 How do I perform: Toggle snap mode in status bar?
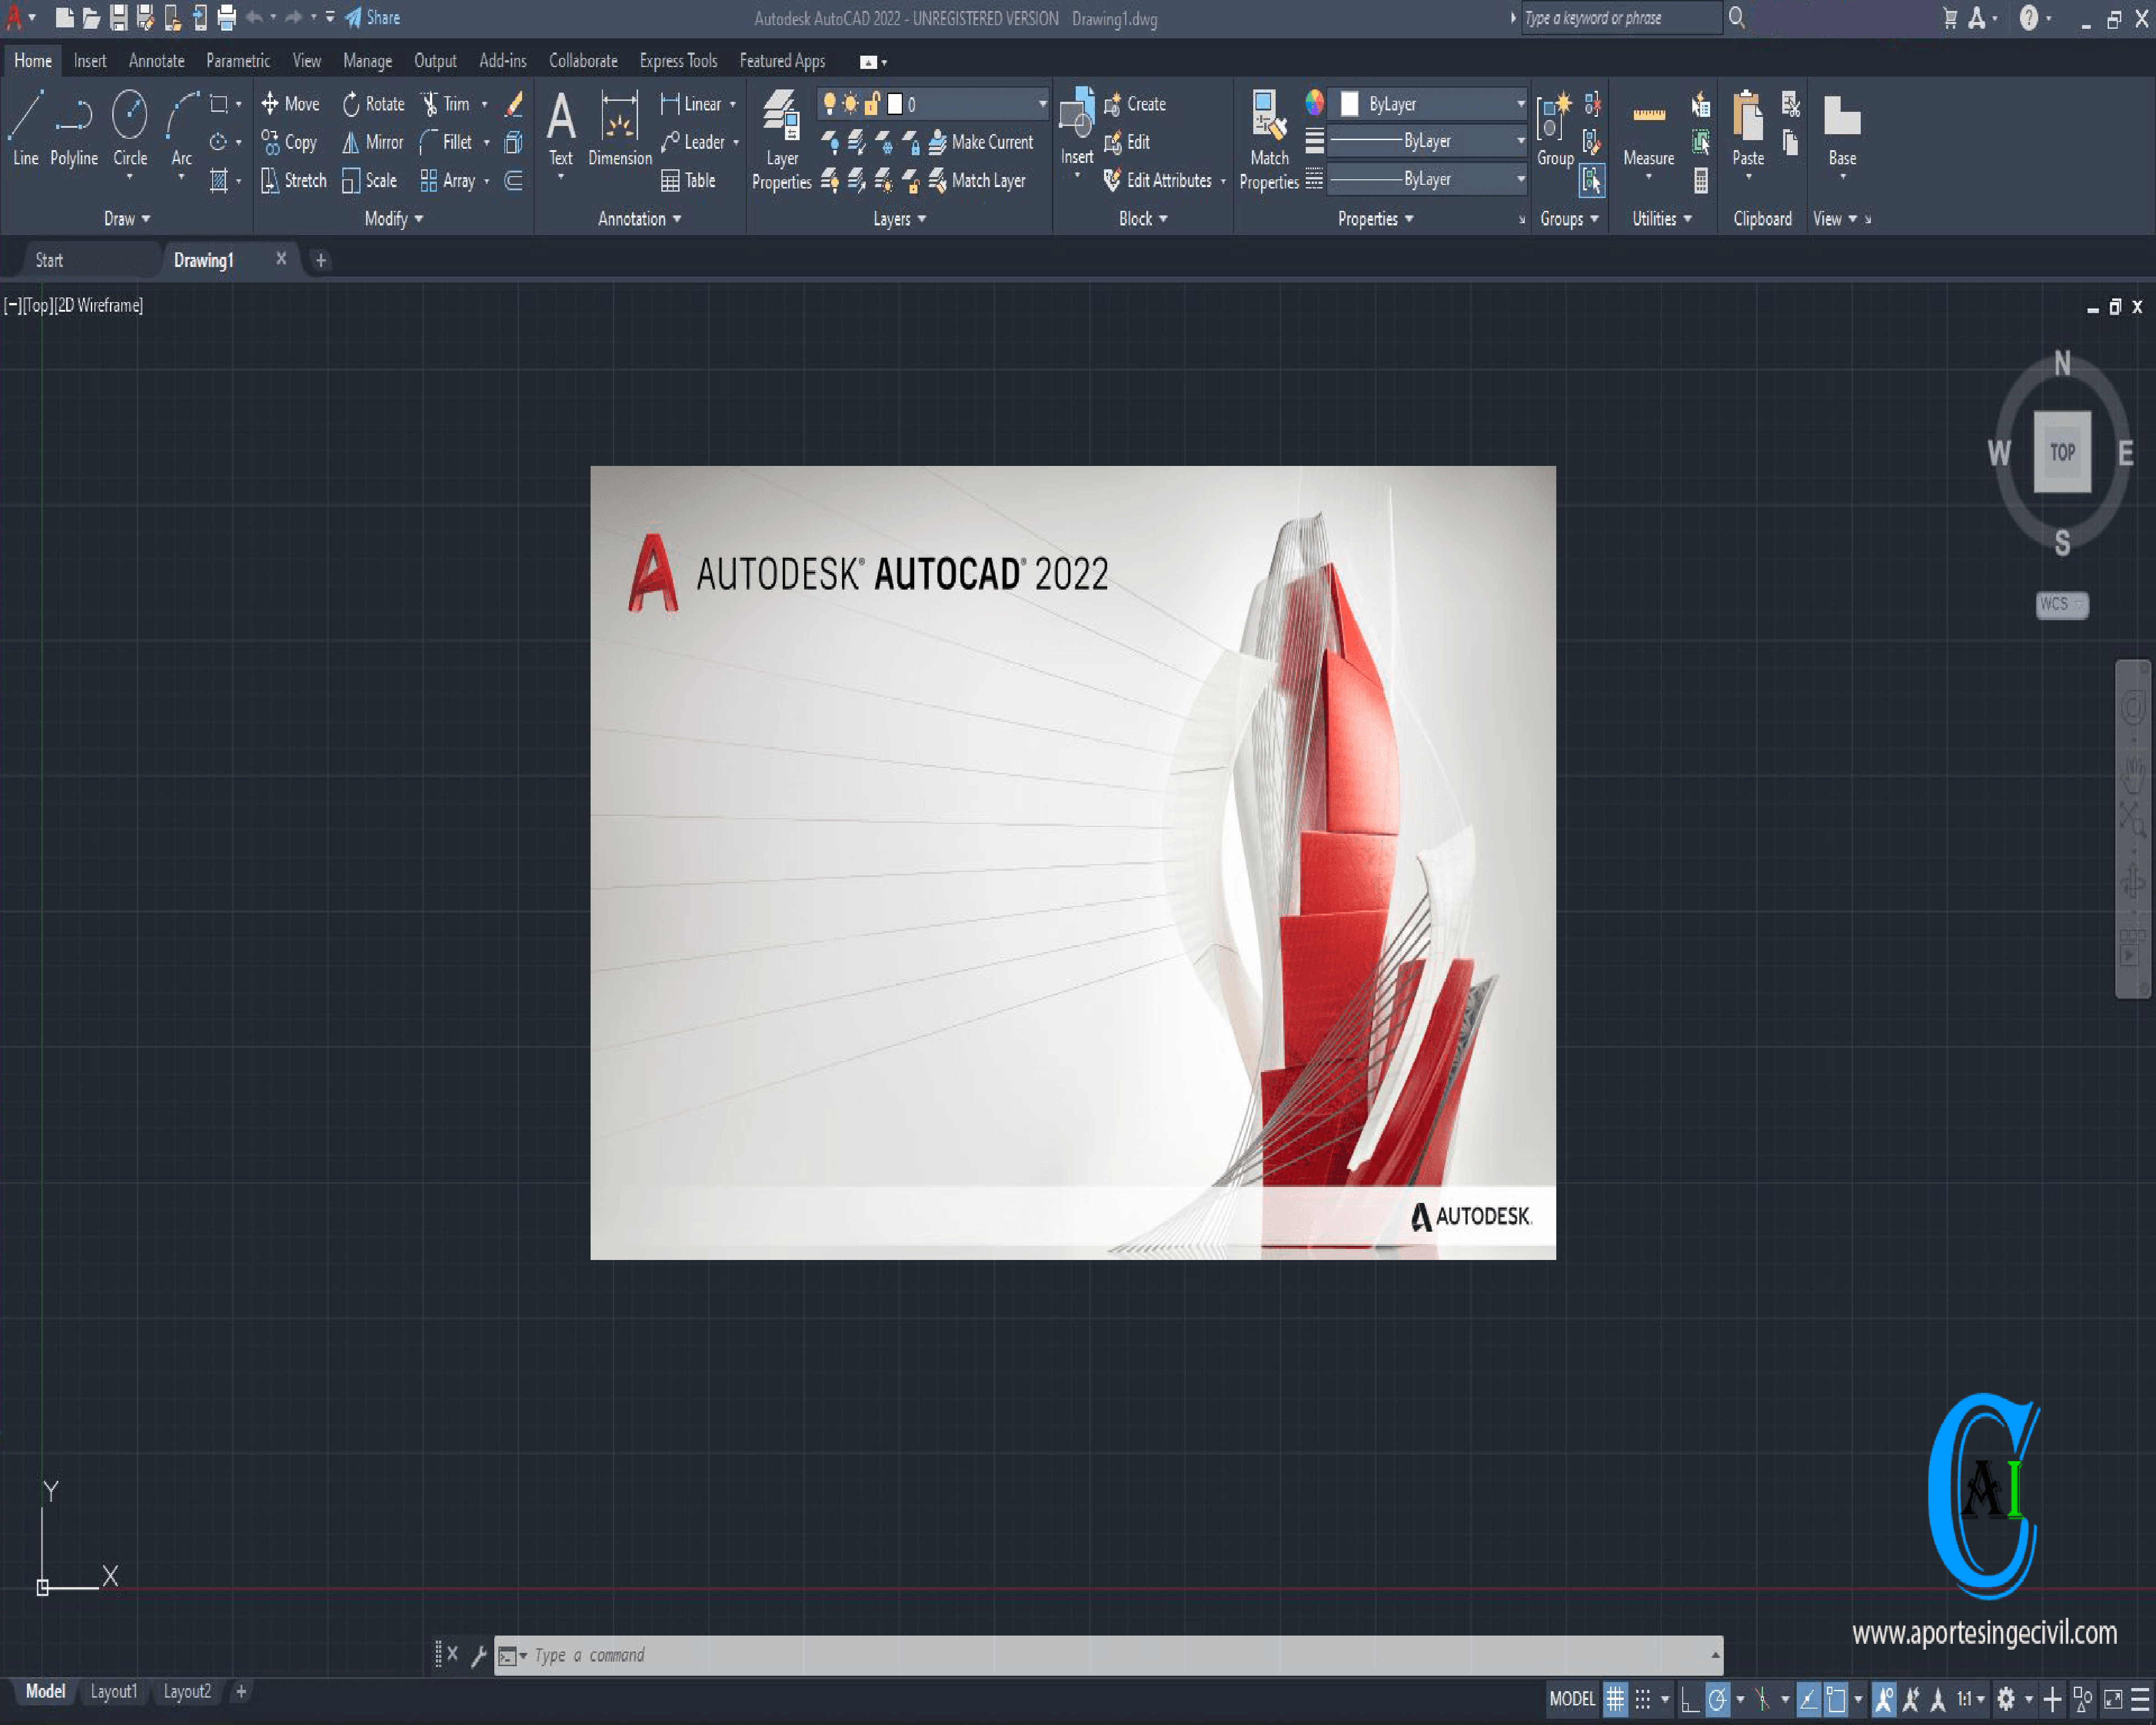pyautogui.click(x=1642, y=1699)
